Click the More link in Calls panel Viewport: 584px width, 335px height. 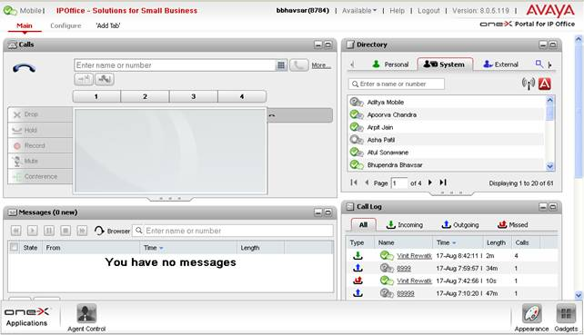click(321, 65)
